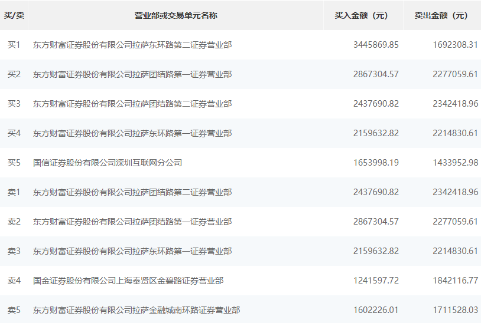This screenshot has width=481, height=323.
Task: Select the 买4 row label
Action: coord(14,133)
